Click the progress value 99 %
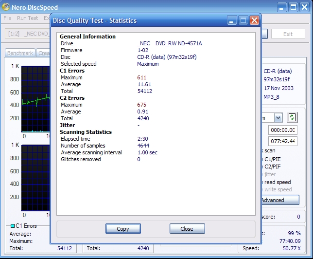The image size is (313, 259). coord(294,233)
